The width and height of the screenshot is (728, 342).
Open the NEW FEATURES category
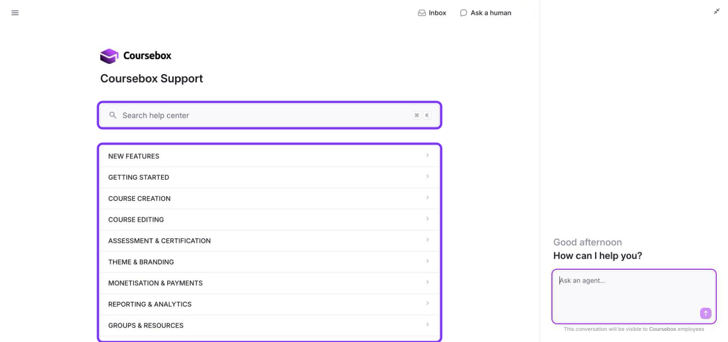tap(269, 156)
